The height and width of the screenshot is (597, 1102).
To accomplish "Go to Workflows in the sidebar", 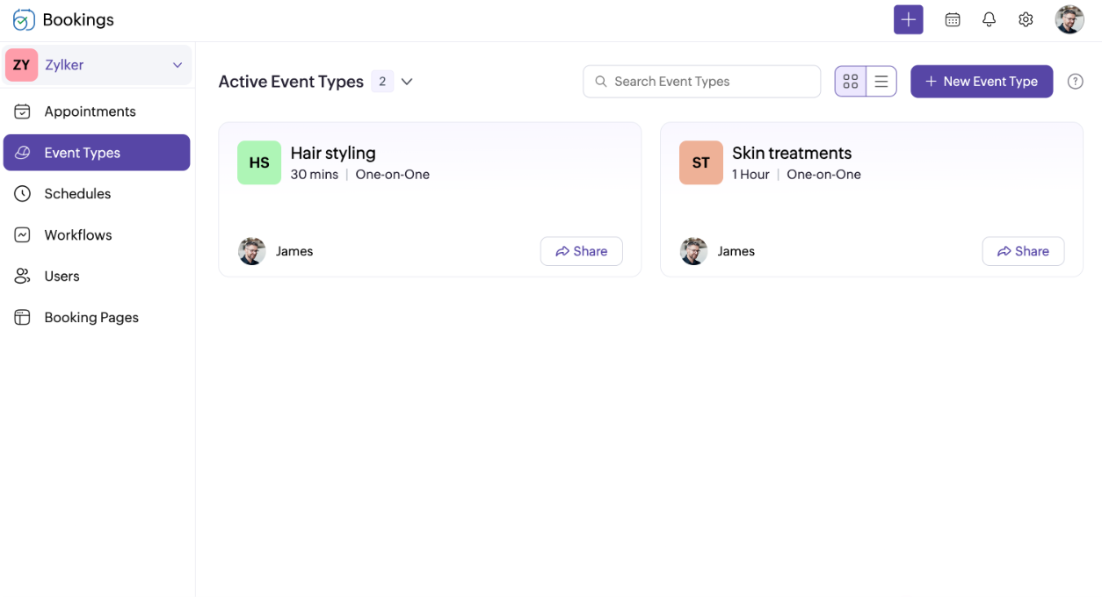I will point(97,235).
